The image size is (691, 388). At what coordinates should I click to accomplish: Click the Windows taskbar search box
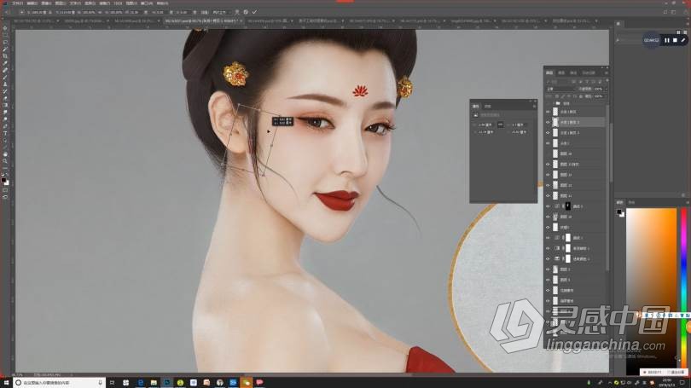pyautogui.click(x=59, y=383)
